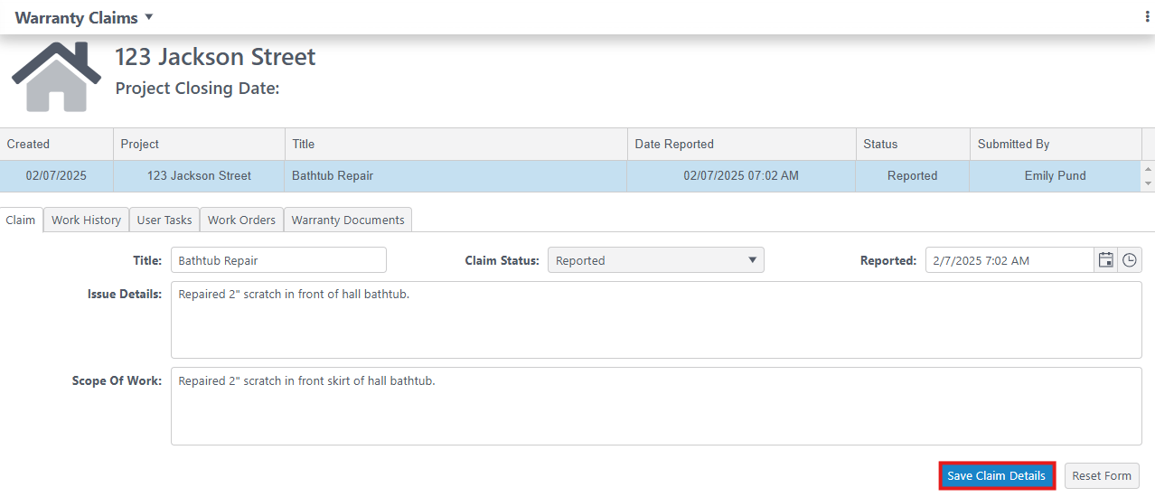The image size is (1155, 497).
Task: Select the 02/07/2025 created date cell
Action: (56, 176)
